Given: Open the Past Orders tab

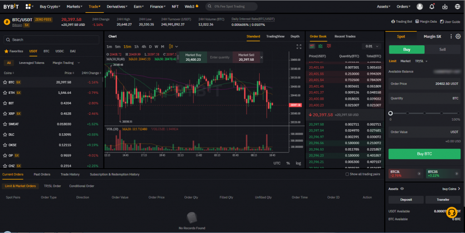Looking at the screenshot, I should 42,175.
